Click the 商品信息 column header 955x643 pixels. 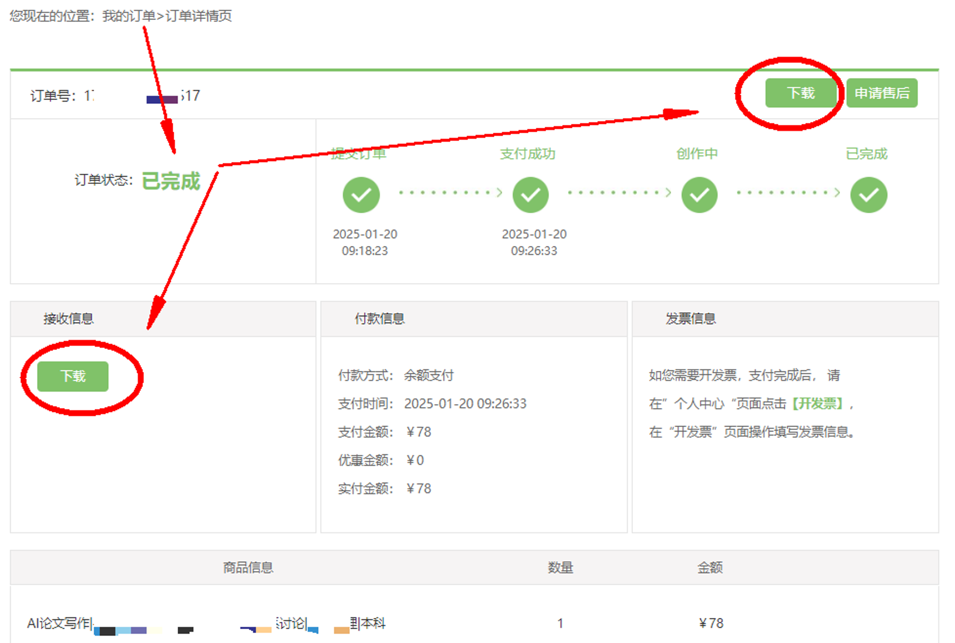click(x=248, y=567)
